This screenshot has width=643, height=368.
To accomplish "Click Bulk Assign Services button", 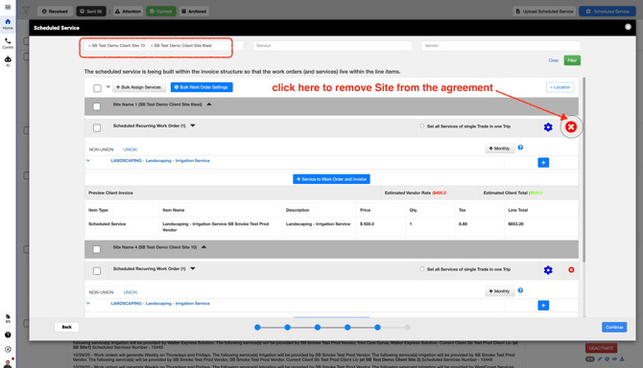I will (x=138, y=87).
